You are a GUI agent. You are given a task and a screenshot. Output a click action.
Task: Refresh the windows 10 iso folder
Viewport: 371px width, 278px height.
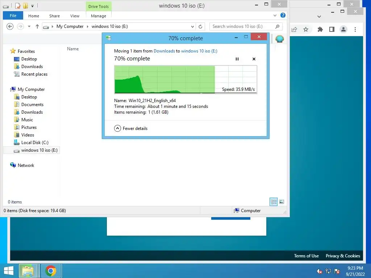coord(200,26)
